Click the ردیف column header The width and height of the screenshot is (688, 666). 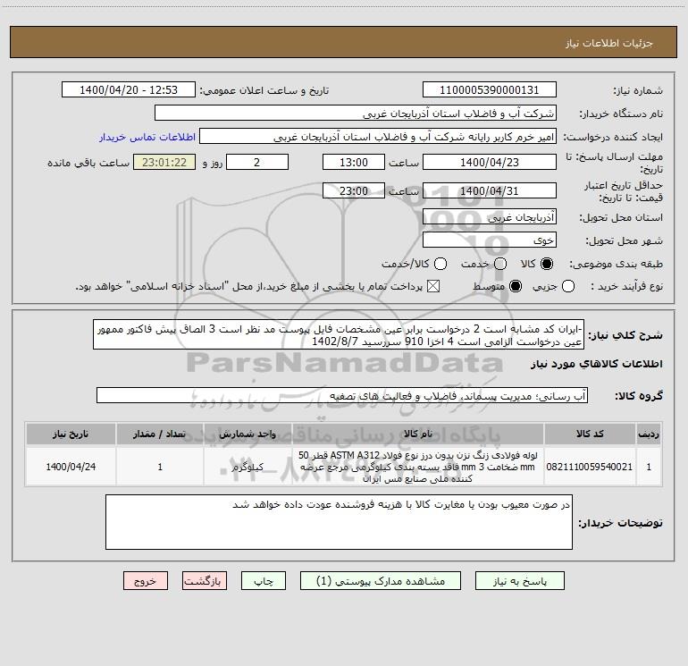[649, 434]
